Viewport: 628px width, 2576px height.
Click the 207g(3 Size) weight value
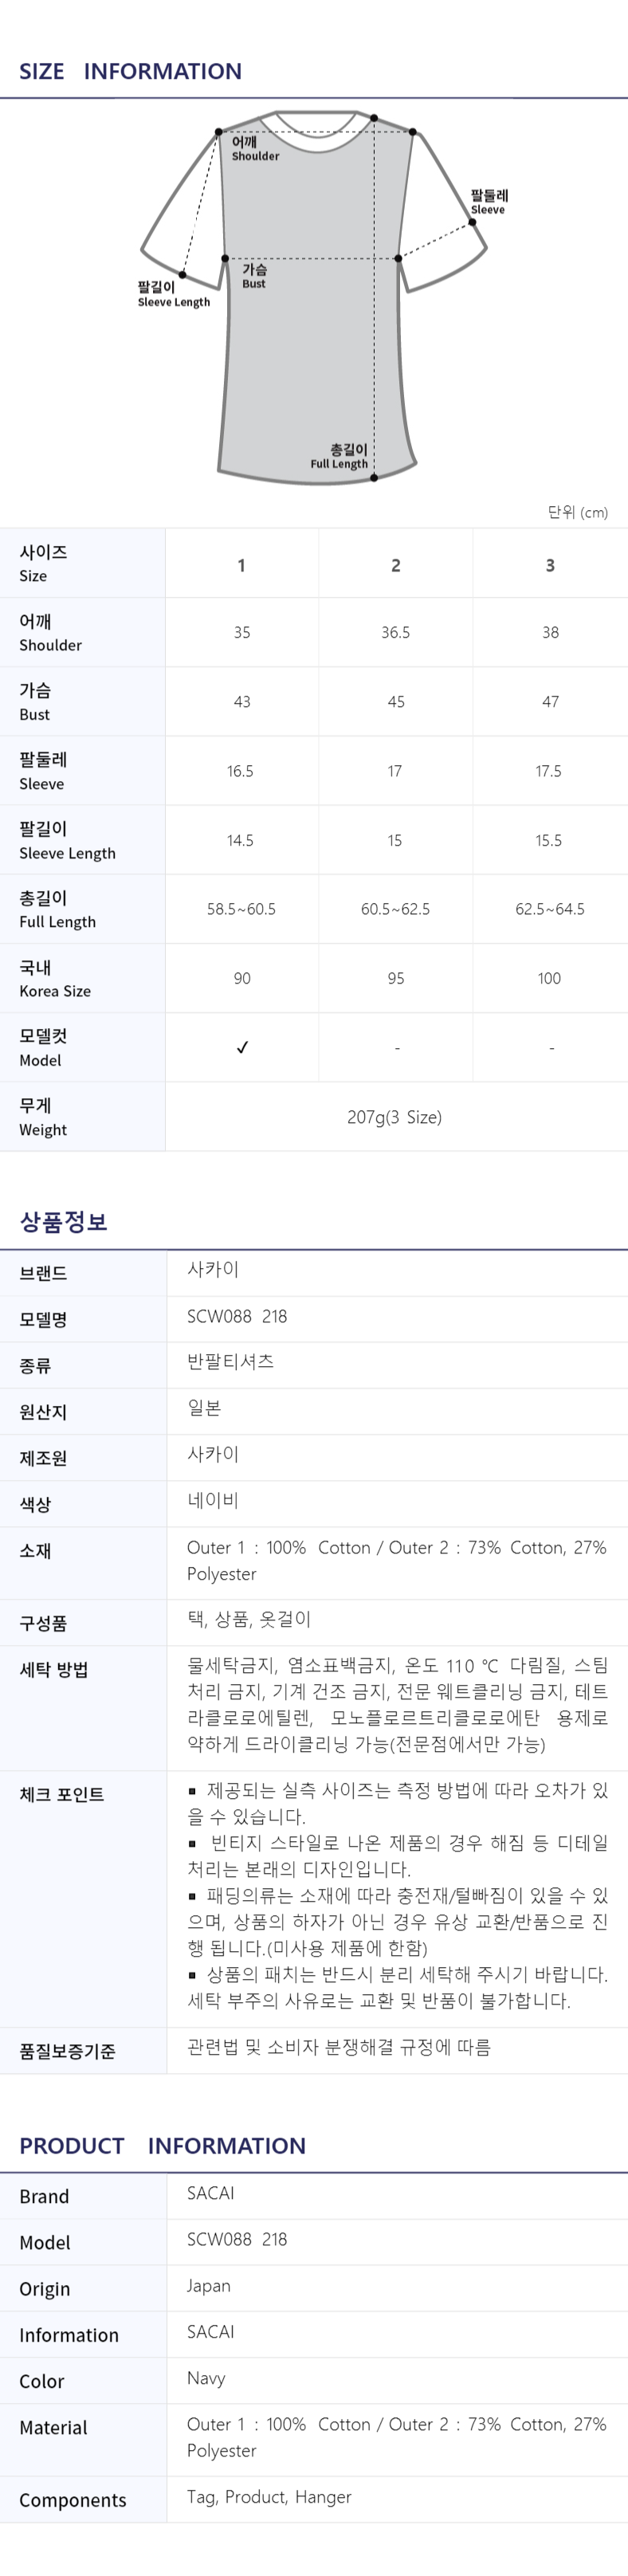(x=394, y=1117)
